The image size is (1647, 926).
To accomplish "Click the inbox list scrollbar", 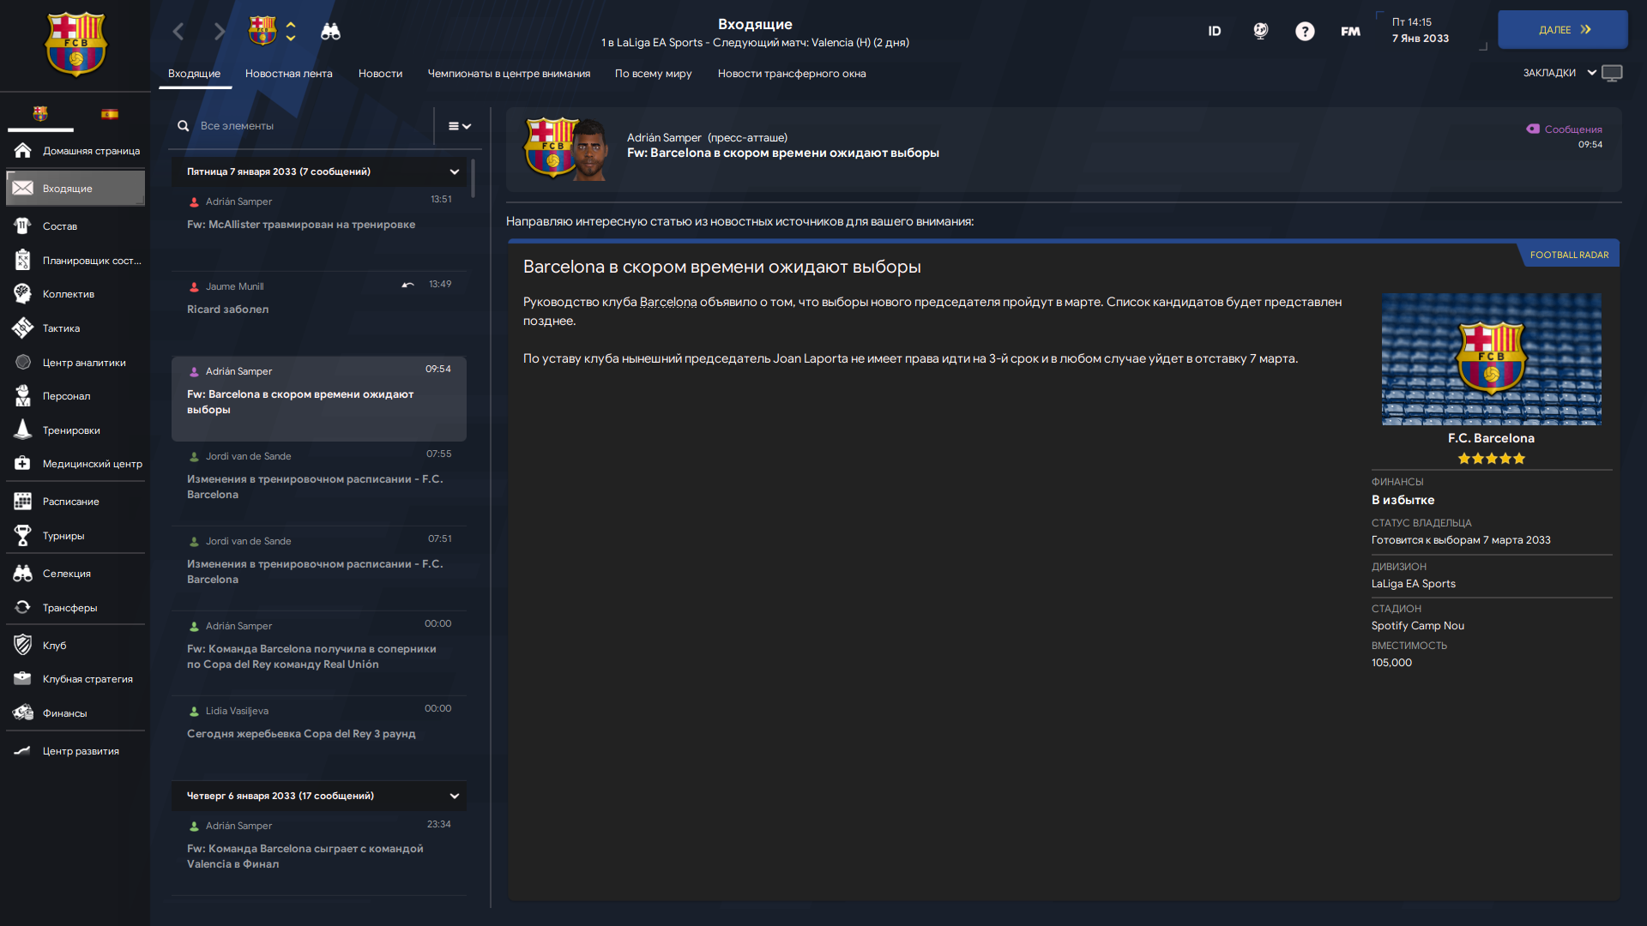I will click(x=473, y=178).
